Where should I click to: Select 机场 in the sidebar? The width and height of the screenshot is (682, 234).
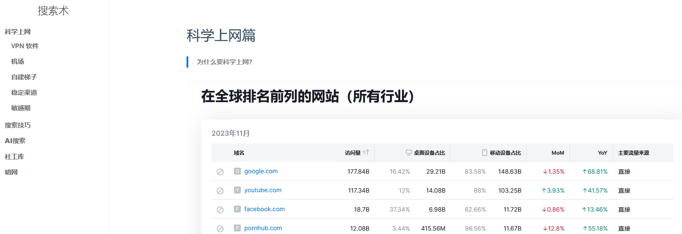(x=18, y=62)
